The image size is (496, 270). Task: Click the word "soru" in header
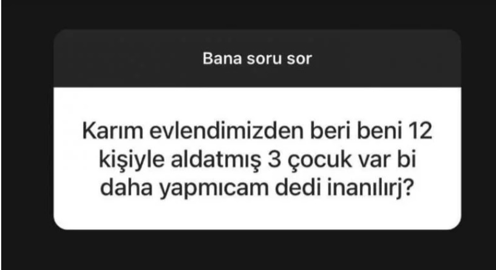point(265,59)
